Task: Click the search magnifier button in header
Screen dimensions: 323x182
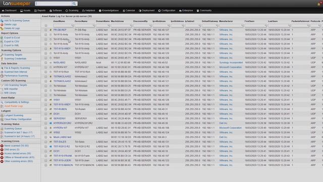Action: (x=74, y=4)
